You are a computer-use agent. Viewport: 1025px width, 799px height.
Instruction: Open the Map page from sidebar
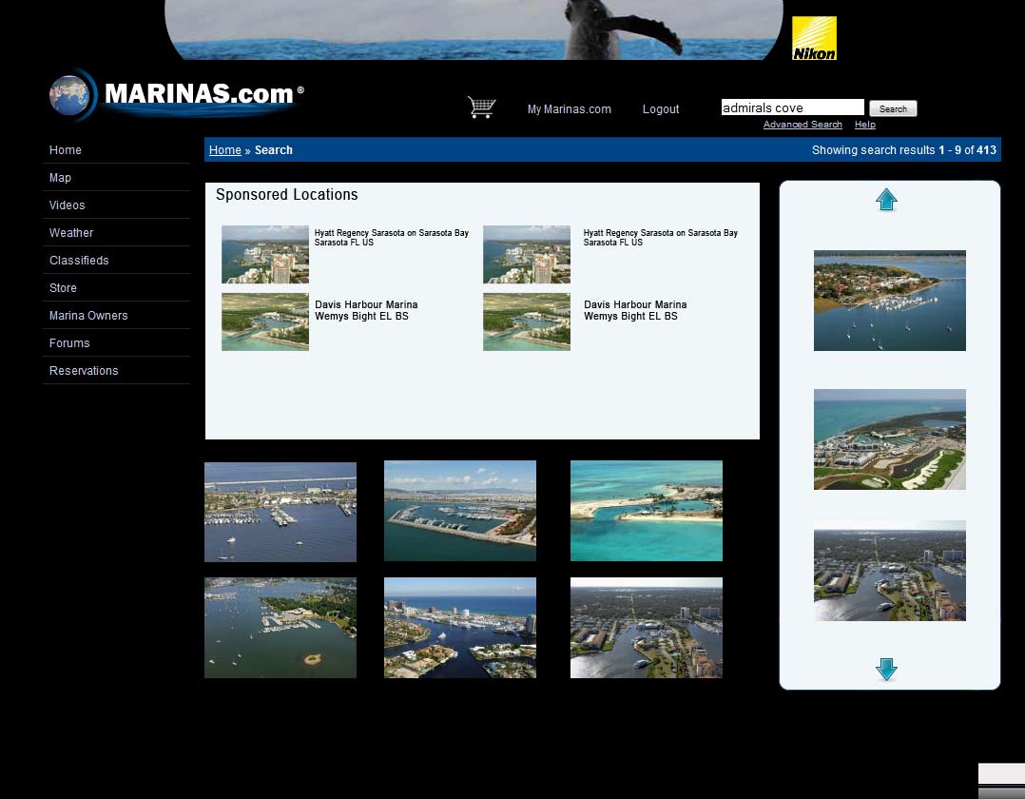click(60, 178)
